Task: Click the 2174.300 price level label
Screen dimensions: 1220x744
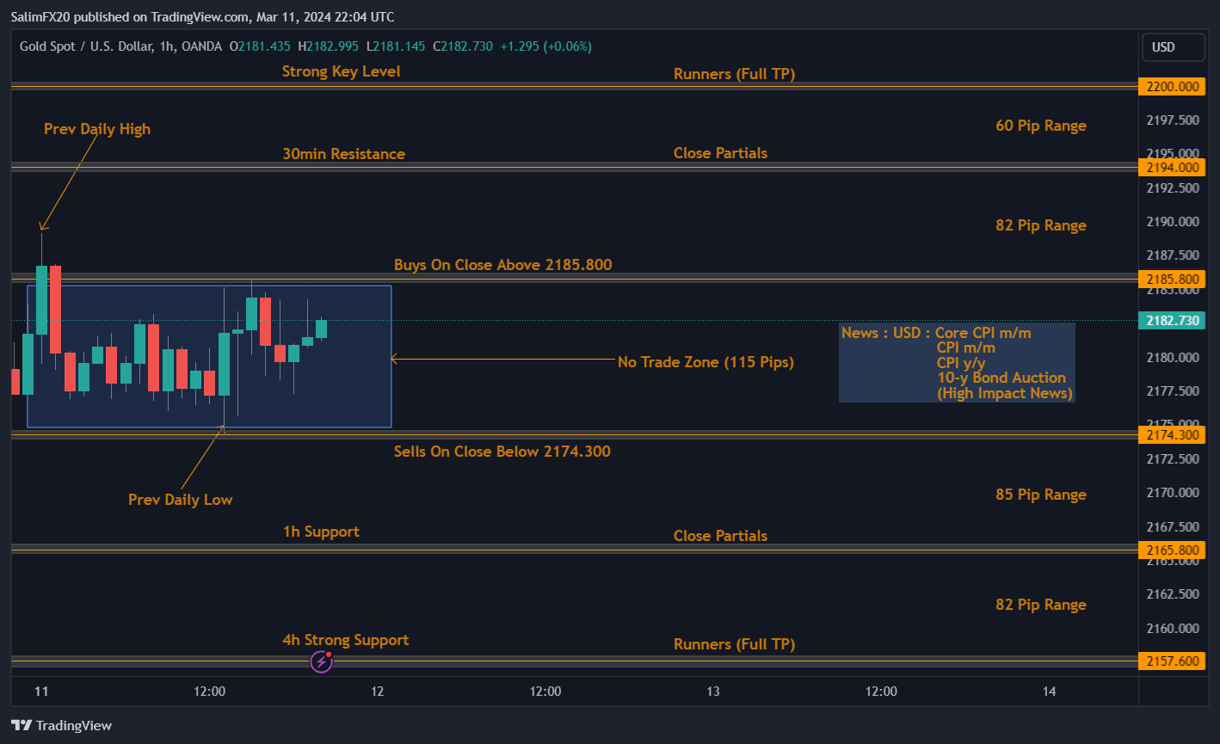Action: (x=1172, y=435)
